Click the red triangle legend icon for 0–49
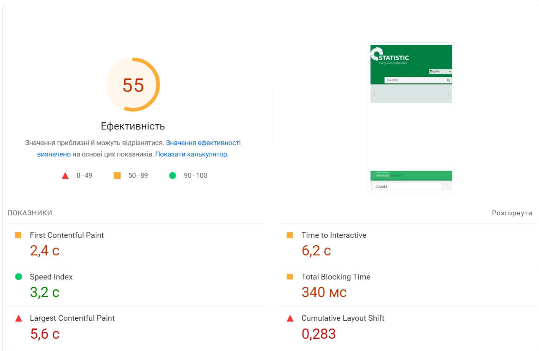 point(65,176)
